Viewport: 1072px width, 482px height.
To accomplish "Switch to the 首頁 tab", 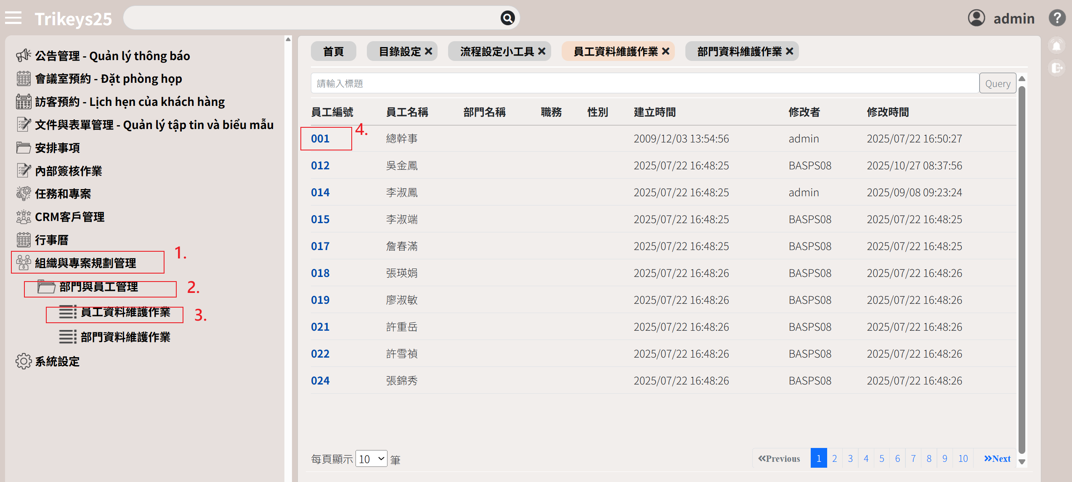I will (333, 51).
